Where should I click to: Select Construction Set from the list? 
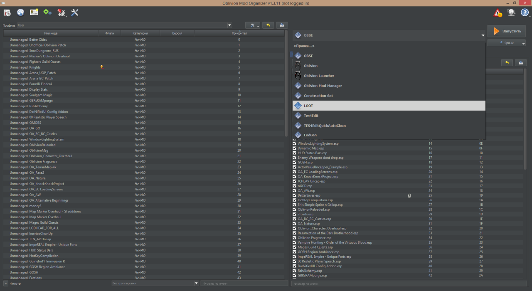389,96
